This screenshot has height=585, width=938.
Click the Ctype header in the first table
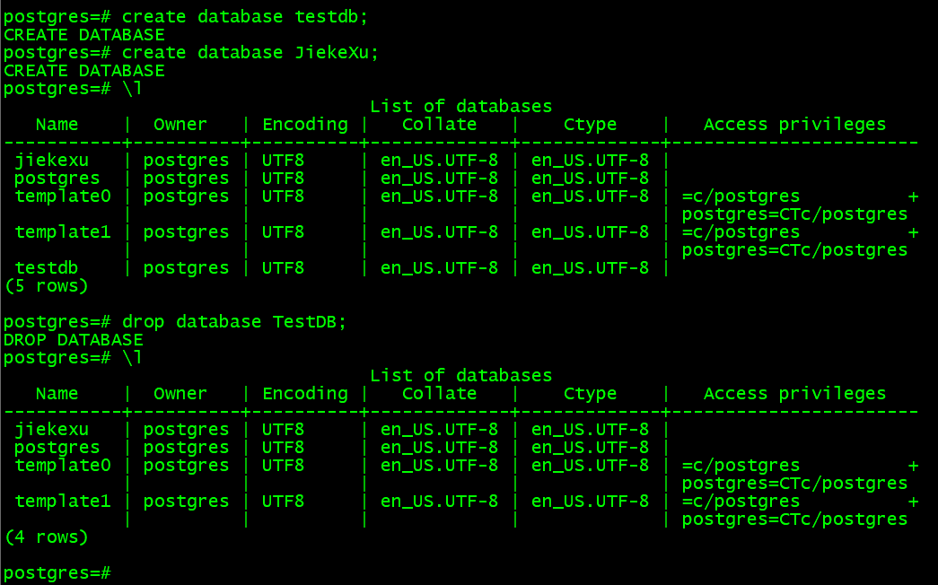point(590,125)
